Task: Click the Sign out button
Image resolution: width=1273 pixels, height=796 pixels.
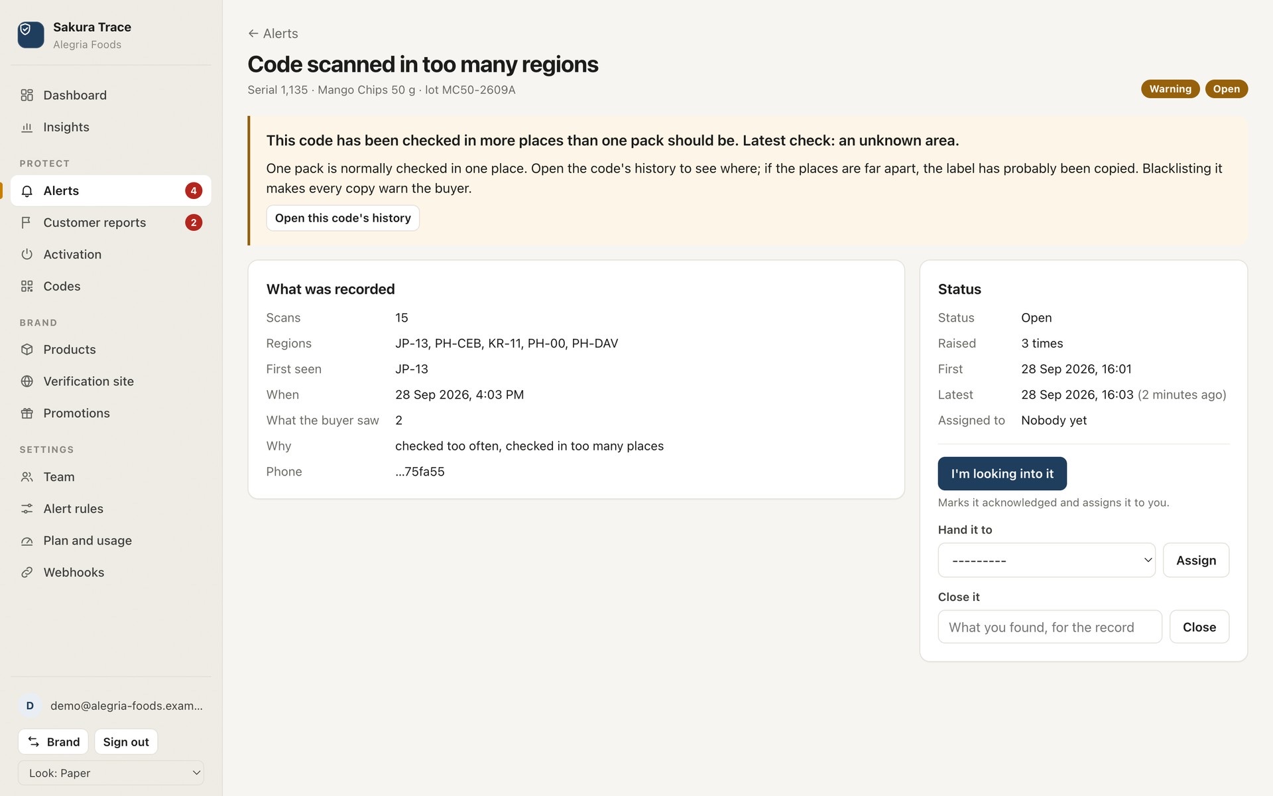Action: 126,742
